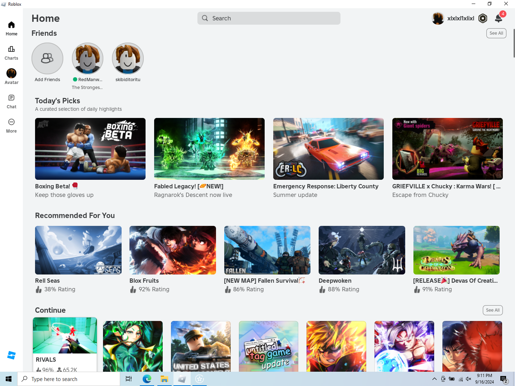Screen dimensions: 515x386
Task: Open the Robux balance icon
Action: point(483,18)
